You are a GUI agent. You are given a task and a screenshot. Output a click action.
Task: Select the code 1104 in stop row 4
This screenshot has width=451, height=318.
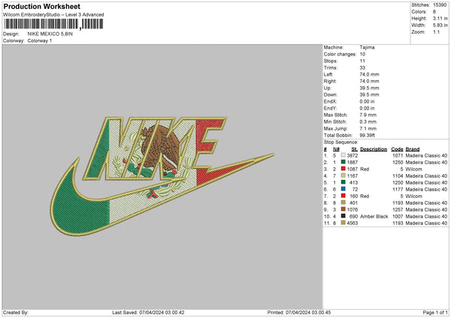(398, 176)
